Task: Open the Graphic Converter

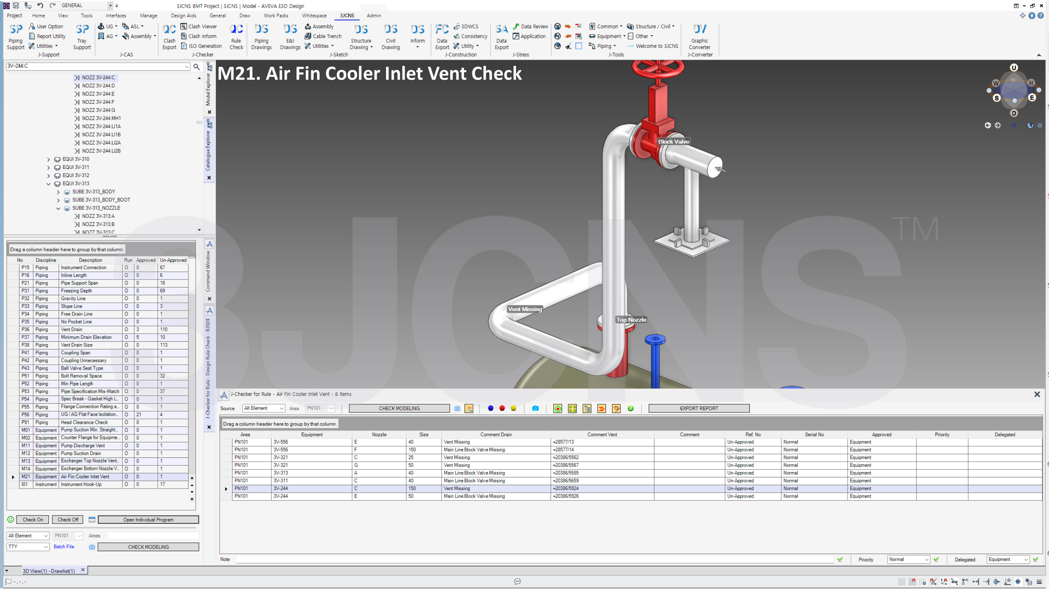Action: [699, 37]
